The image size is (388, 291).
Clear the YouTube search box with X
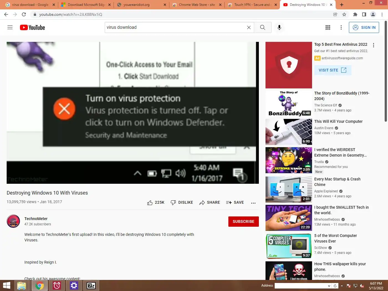click(x=249, y=27)
